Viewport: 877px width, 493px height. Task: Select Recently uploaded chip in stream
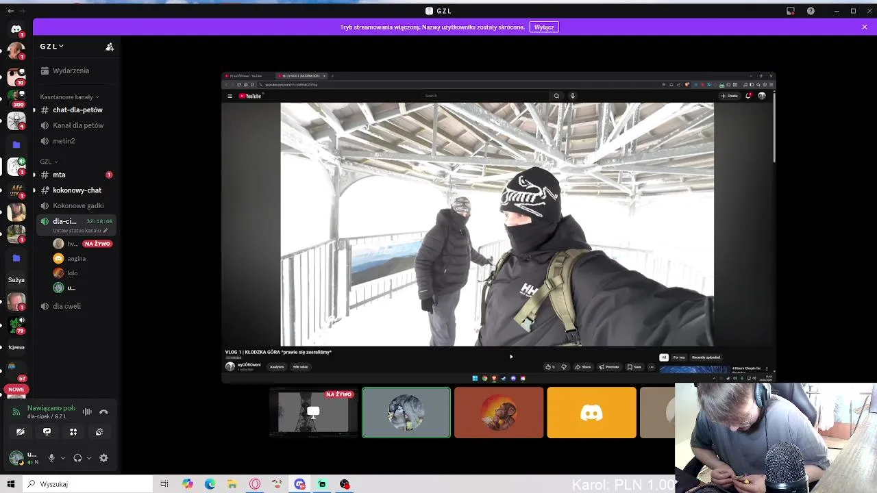tap(706, 357)
